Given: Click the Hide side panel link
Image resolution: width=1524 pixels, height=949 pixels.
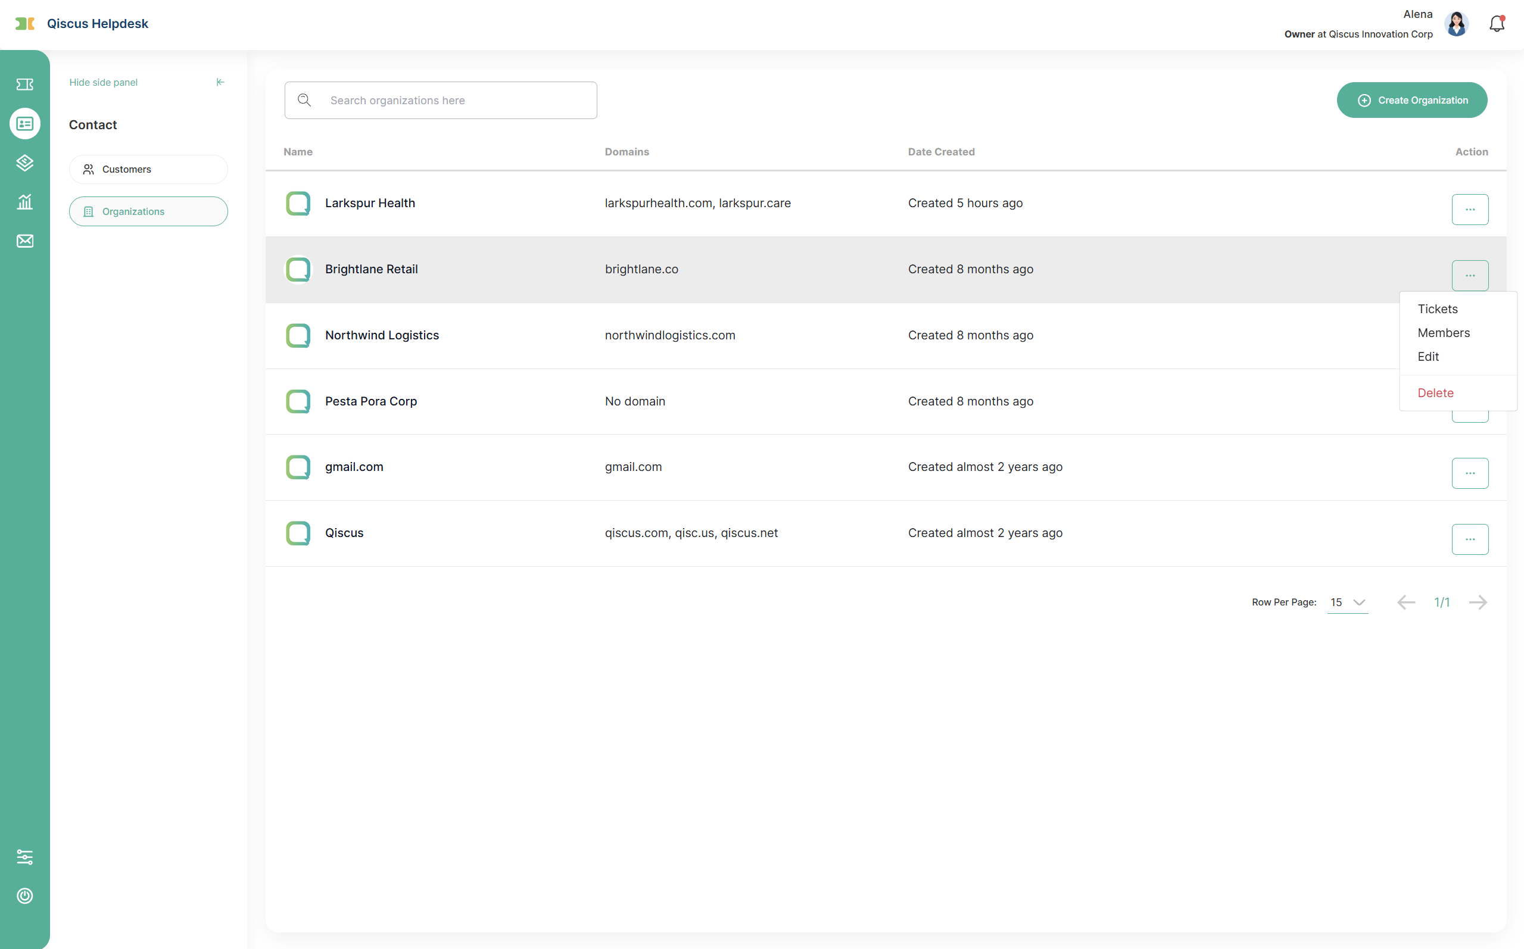Looking at the screenshot, I should pyautogui.click(x=103, y=82).
